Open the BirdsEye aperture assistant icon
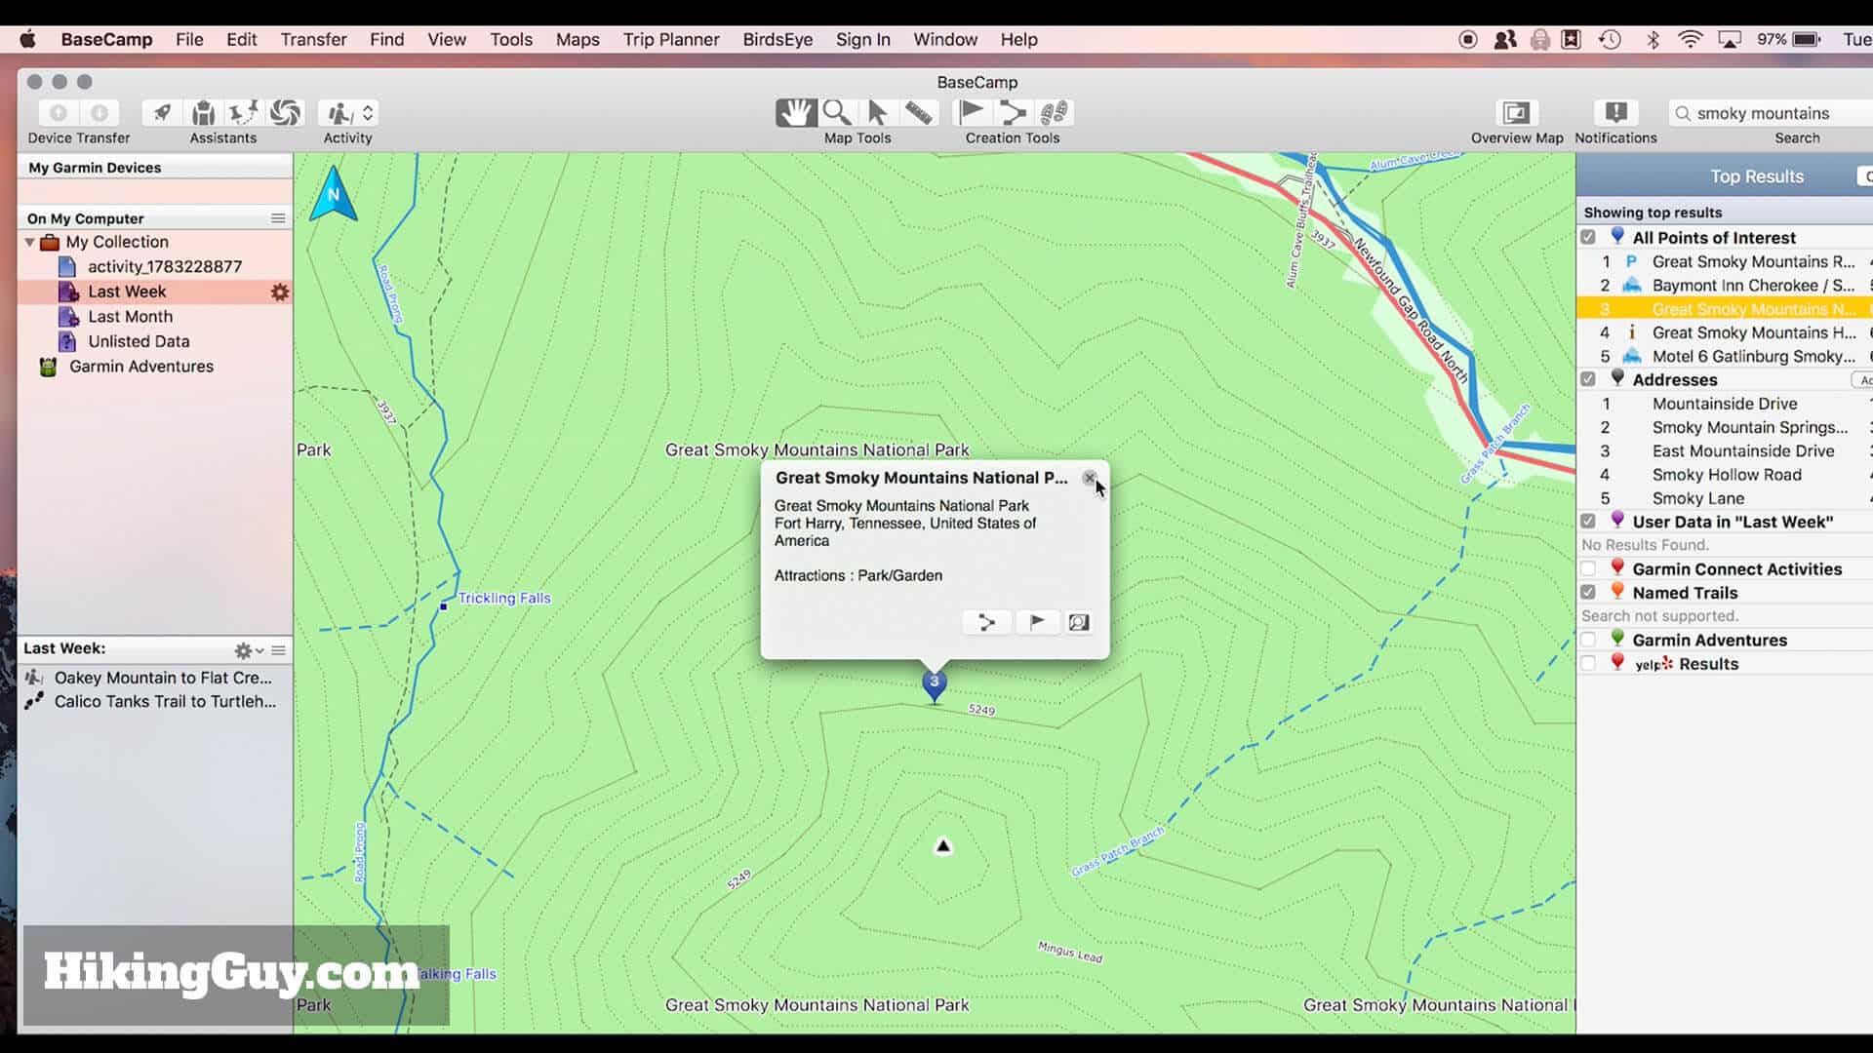 click(285, 113)
